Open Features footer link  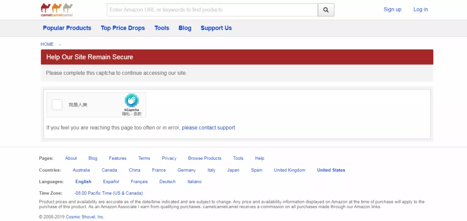[x=118, y=158]
